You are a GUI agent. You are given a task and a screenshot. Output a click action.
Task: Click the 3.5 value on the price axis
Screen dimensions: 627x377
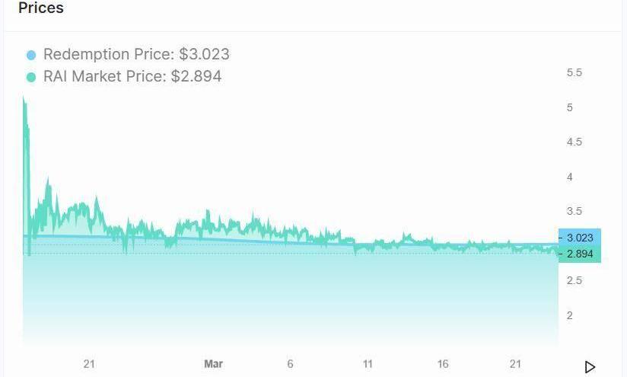[x=574, y=211]
